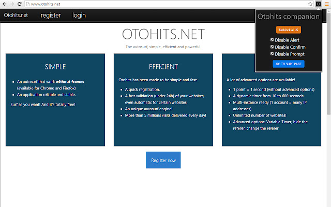Click 'A quick registration.' bullet

143,90
